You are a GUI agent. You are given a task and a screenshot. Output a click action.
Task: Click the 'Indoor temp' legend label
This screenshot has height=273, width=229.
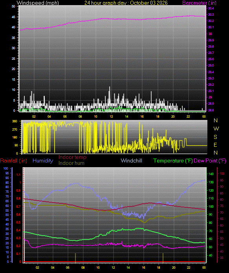coord(72,157)
